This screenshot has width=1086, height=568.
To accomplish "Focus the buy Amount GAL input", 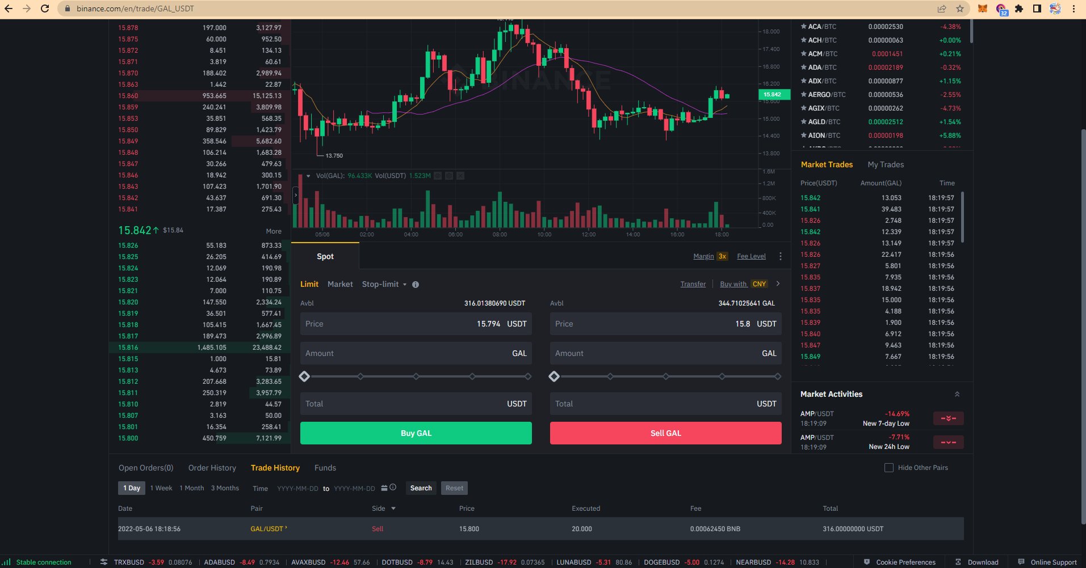I will pyautogui.click(x=416, y=353).
